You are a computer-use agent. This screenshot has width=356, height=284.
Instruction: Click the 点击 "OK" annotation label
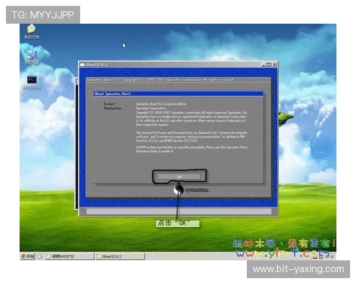[x=176, y=224]
